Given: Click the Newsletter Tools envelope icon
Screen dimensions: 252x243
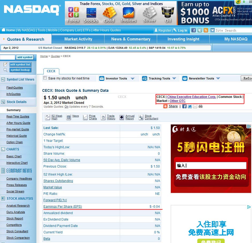Looking at the screenshot, I should (185, 78).
